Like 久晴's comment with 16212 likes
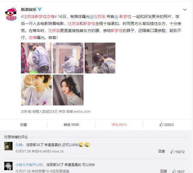 pos(178,152)
